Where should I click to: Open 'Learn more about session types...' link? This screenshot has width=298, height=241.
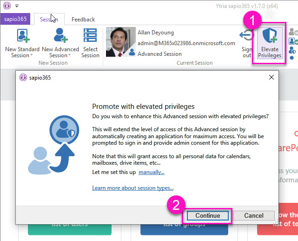(133, 188)
